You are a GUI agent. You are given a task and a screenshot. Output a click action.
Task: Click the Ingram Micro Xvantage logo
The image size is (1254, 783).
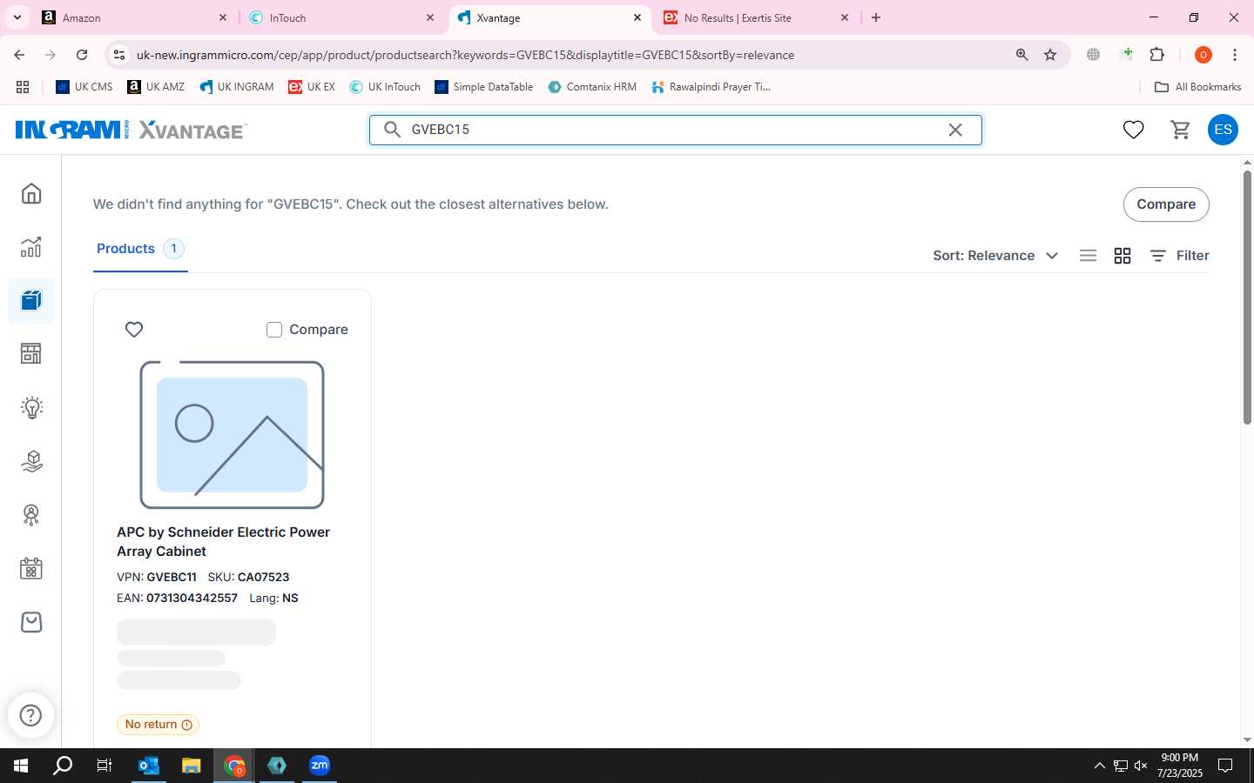click(x=131, y=130)
